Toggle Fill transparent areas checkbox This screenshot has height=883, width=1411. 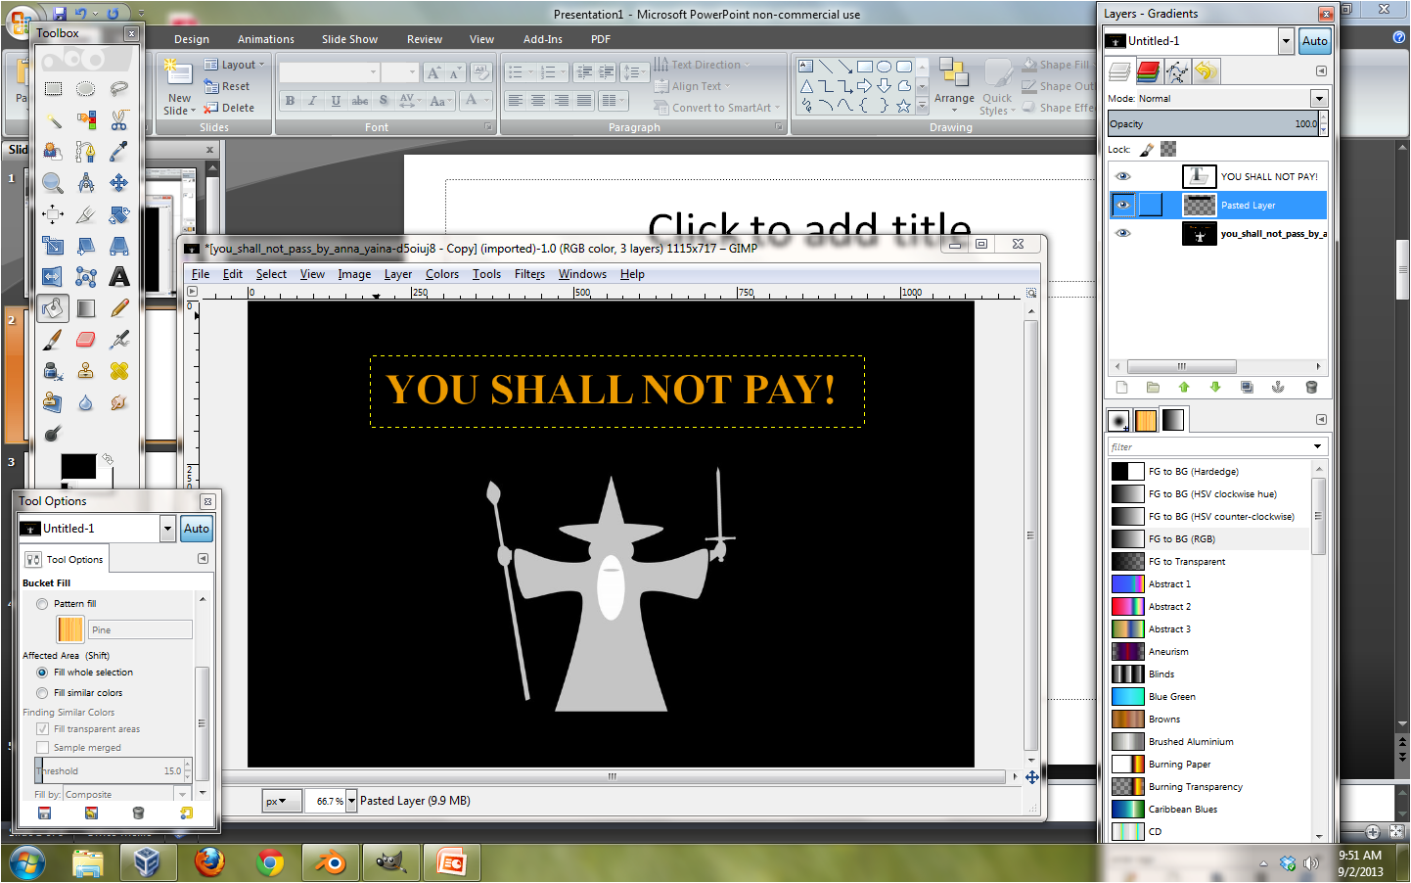point(42,729)
